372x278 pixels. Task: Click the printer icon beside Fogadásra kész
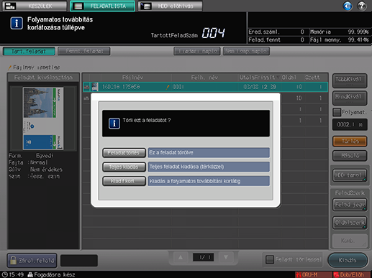click(30, 274)
